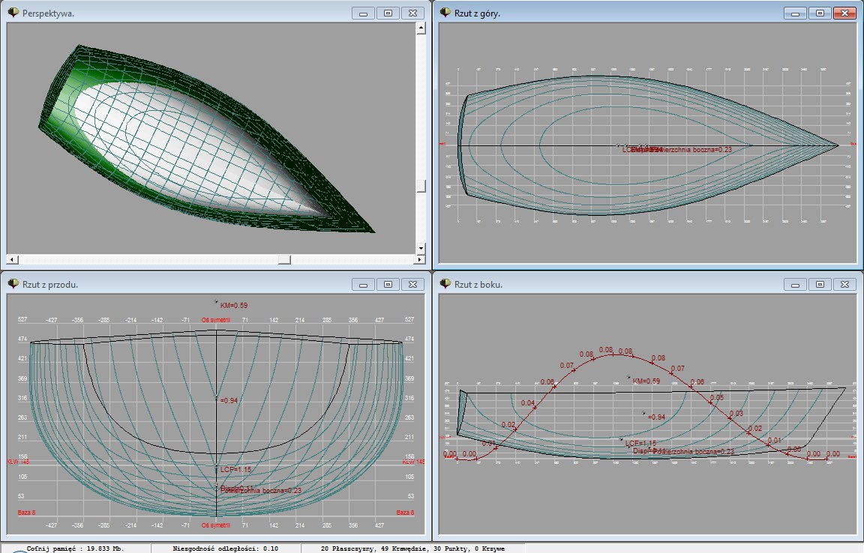The height and width of the screenshot is (553, 864).
Task: Click the Perspektywa window title icon
Action: click(x=13, y=13)
